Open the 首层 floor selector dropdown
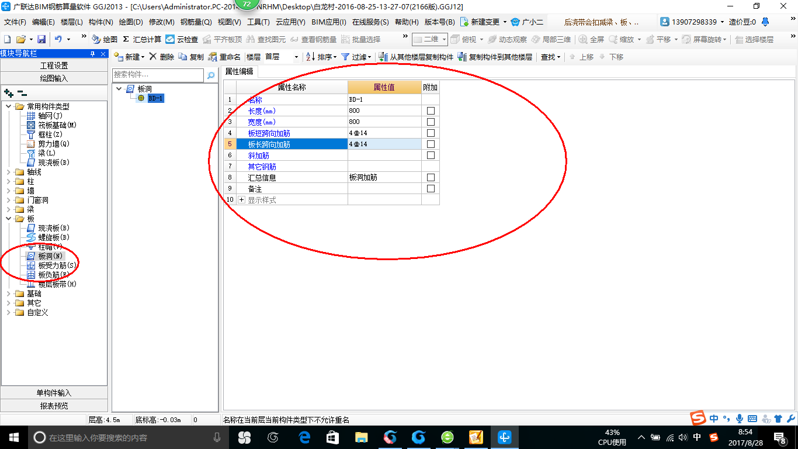Screen dimensions: 798x449 [296, 57]
